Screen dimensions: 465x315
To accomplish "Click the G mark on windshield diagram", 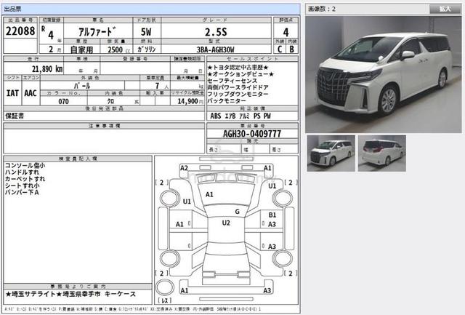I will [238, 212].
